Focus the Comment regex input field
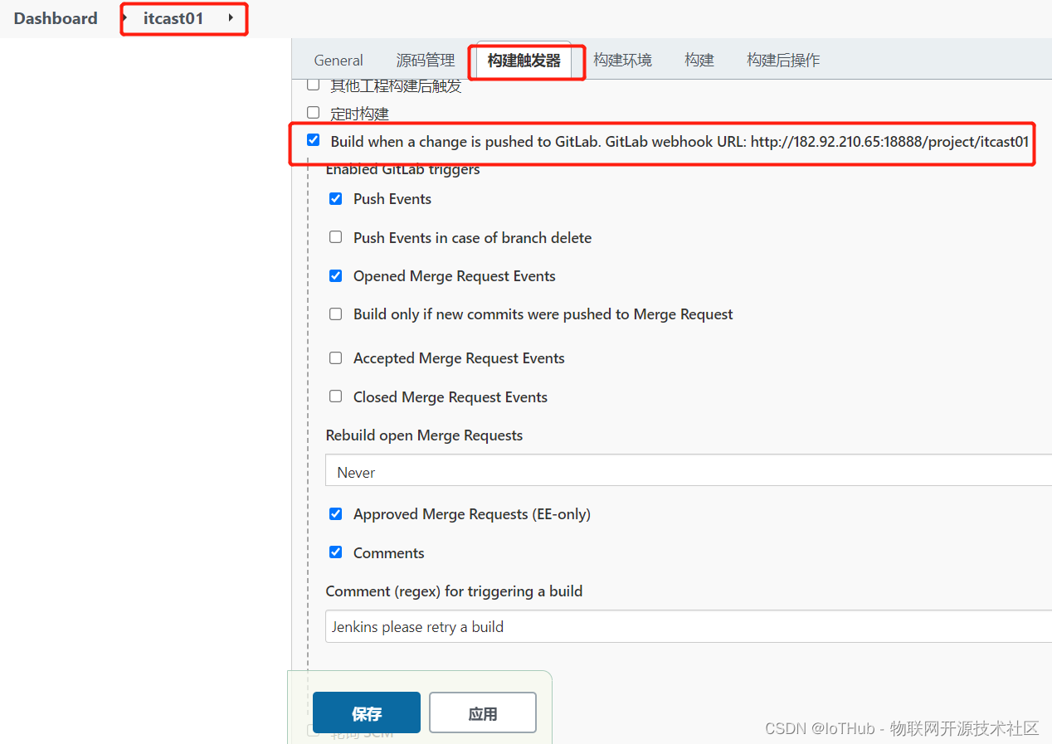The image size is (1052, 744). (x=689, y=626)
